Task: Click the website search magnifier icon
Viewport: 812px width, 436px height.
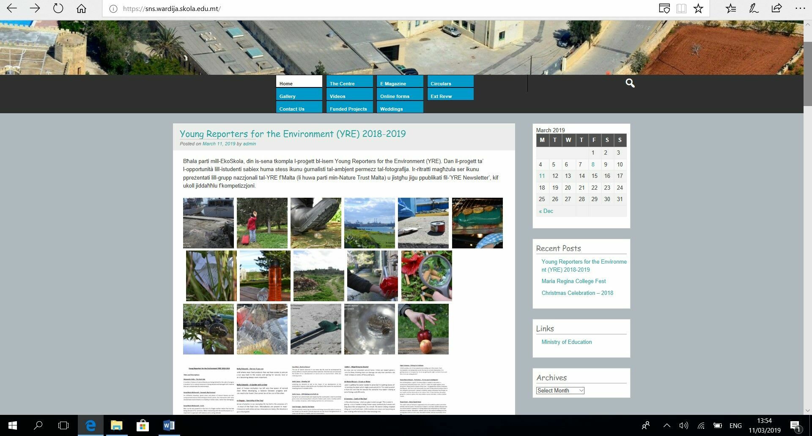Action: point(630,83)
